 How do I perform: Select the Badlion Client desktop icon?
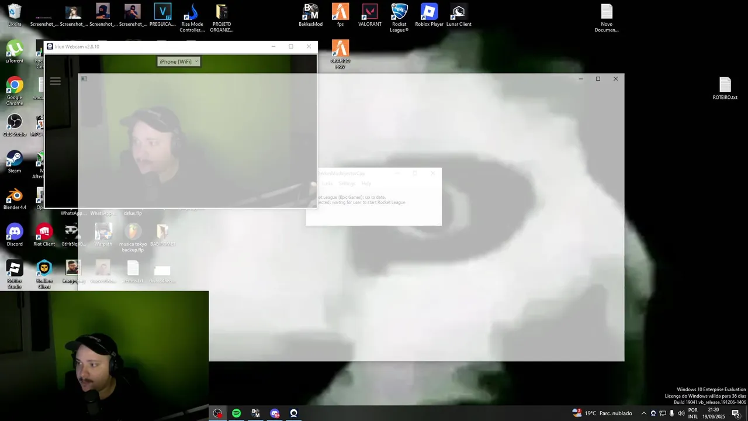click(x=44, y=274)
